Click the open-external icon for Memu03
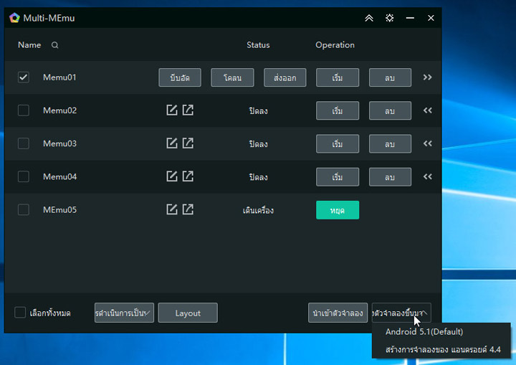This screenshot has width=516, height=365. point(188,143)
